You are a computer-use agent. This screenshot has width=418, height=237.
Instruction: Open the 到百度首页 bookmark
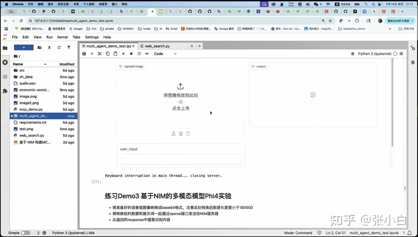pos(57,29)
